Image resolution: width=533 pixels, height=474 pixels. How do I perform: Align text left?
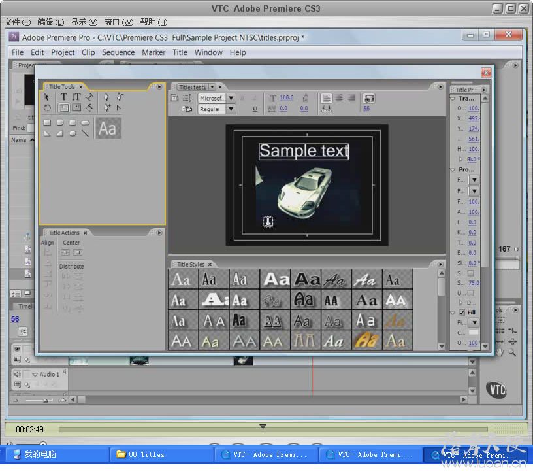tap(327, 98)
